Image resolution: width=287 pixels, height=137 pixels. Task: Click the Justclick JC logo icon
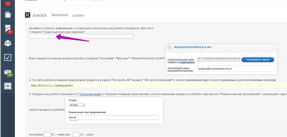coord(27,15)
